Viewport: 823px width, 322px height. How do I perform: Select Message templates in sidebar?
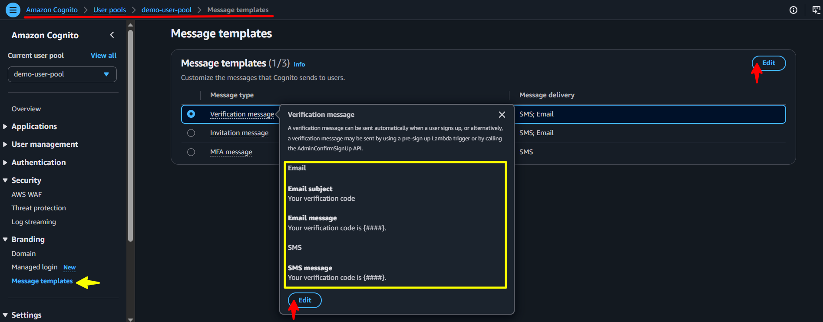[x=42, y=281]
